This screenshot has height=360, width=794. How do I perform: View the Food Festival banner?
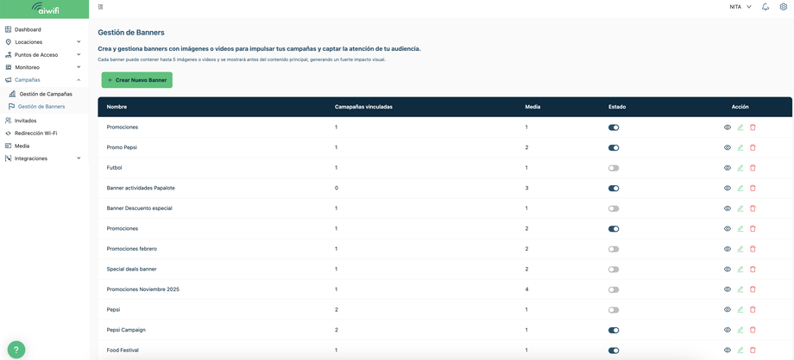[728, 350]
